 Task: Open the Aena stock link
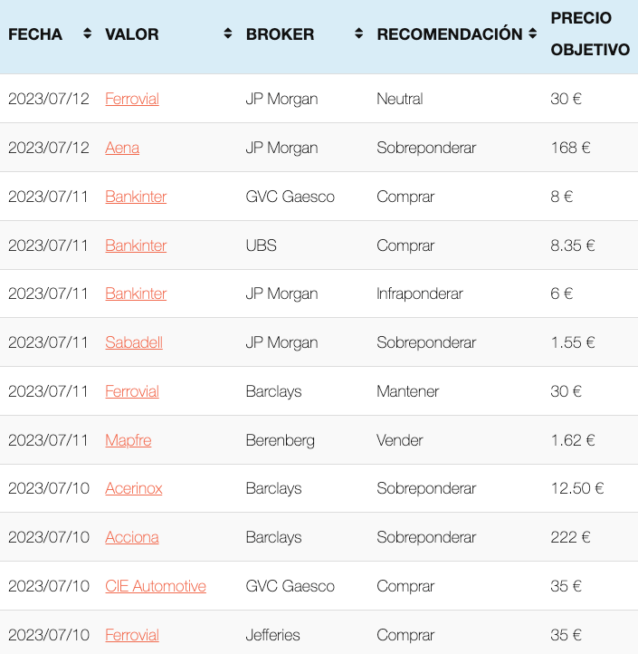pos(121,148)
